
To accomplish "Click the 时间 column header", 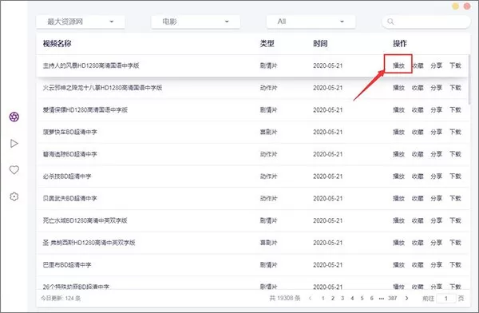I will click(320, 43).
